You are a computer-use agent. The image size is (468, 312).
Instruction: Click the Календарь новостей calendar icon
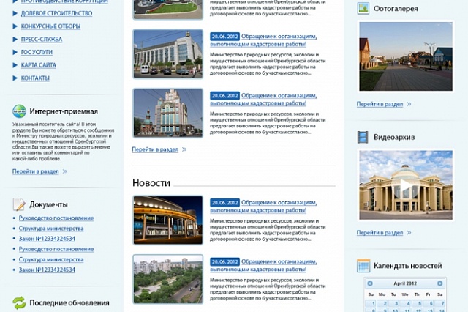363,266
